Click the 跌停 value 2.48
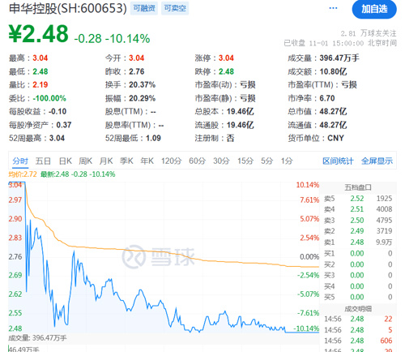The height and width of the screenshot is (352, 405). (x=226, y=71)
